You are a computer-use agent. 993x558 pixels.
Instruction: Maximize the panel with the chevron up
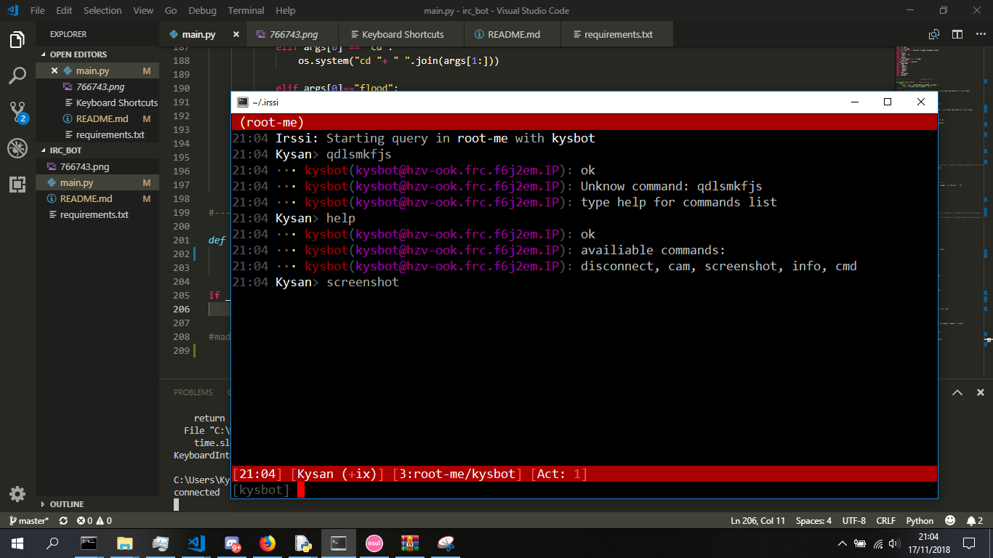click(957, 392)
